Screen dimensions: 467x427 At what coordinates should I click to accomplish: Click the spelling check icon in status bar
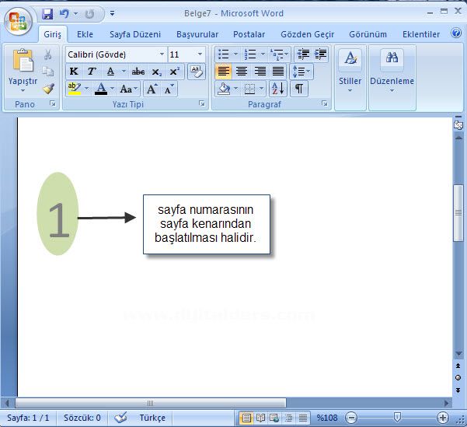tap(120, 418)
